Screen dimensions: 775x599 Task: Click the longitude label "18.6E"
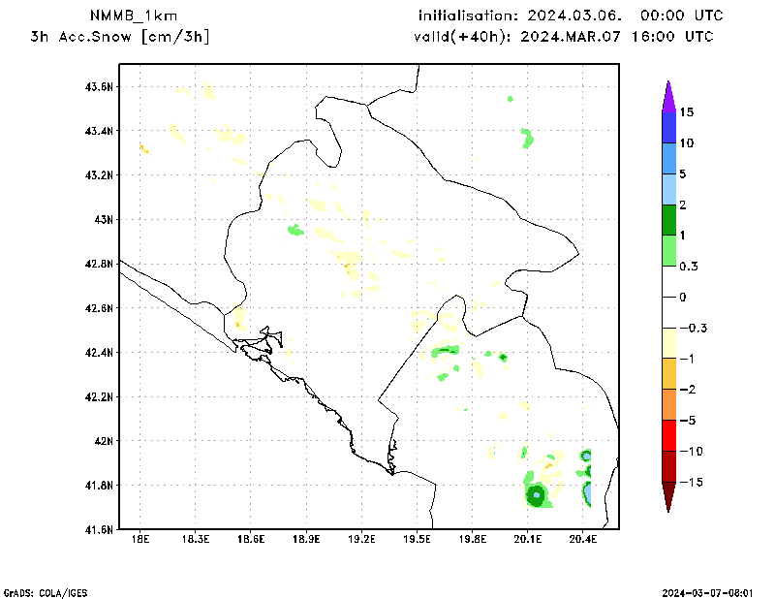click(251, 539)
